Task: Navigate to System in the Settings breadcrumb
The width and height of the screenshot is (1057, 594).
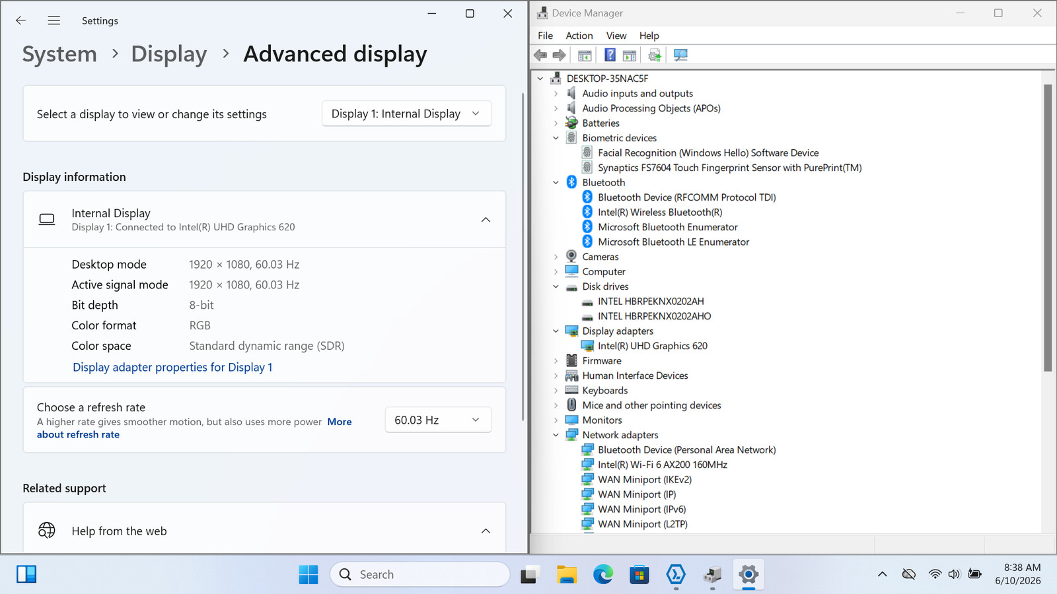Action: coord(59,54)
